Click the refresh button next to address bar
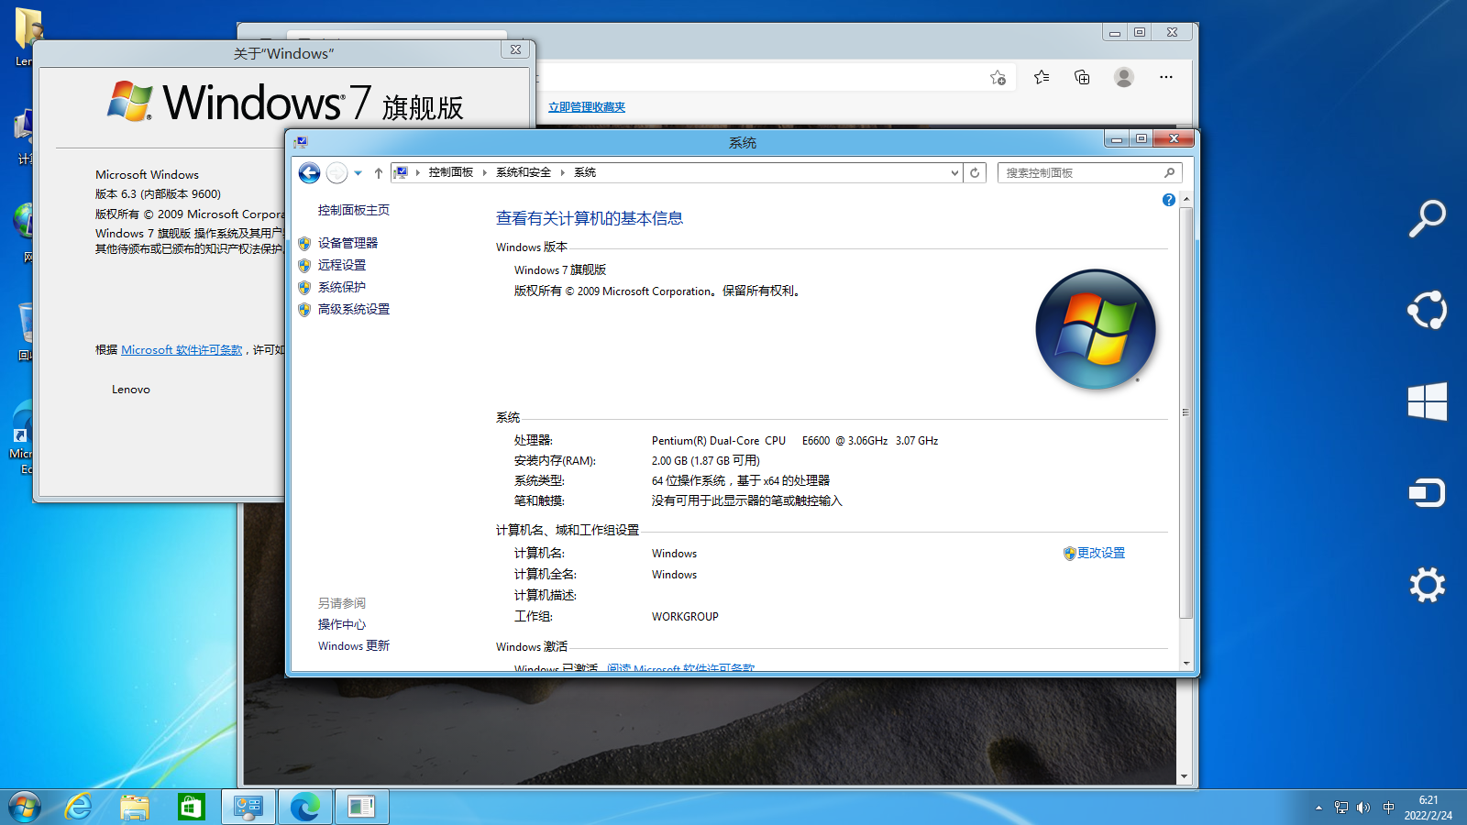 (975, 172)
